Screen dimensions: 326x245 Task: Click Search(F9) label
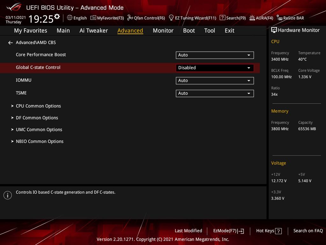click(236, 18)
